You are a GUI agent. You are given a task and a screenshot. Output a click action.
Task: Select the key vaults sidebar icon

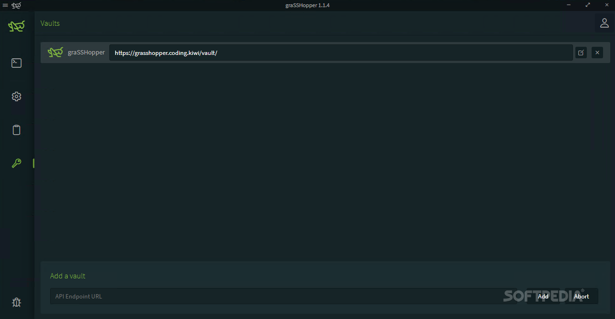(x=17, y=163)
